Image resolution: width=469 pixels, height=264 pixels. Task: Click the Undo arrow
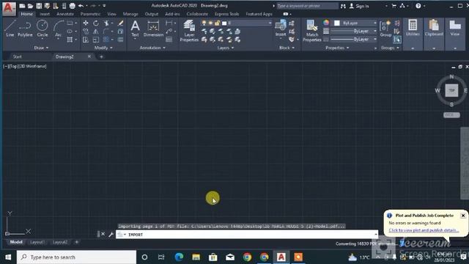(x=81, y=6)
